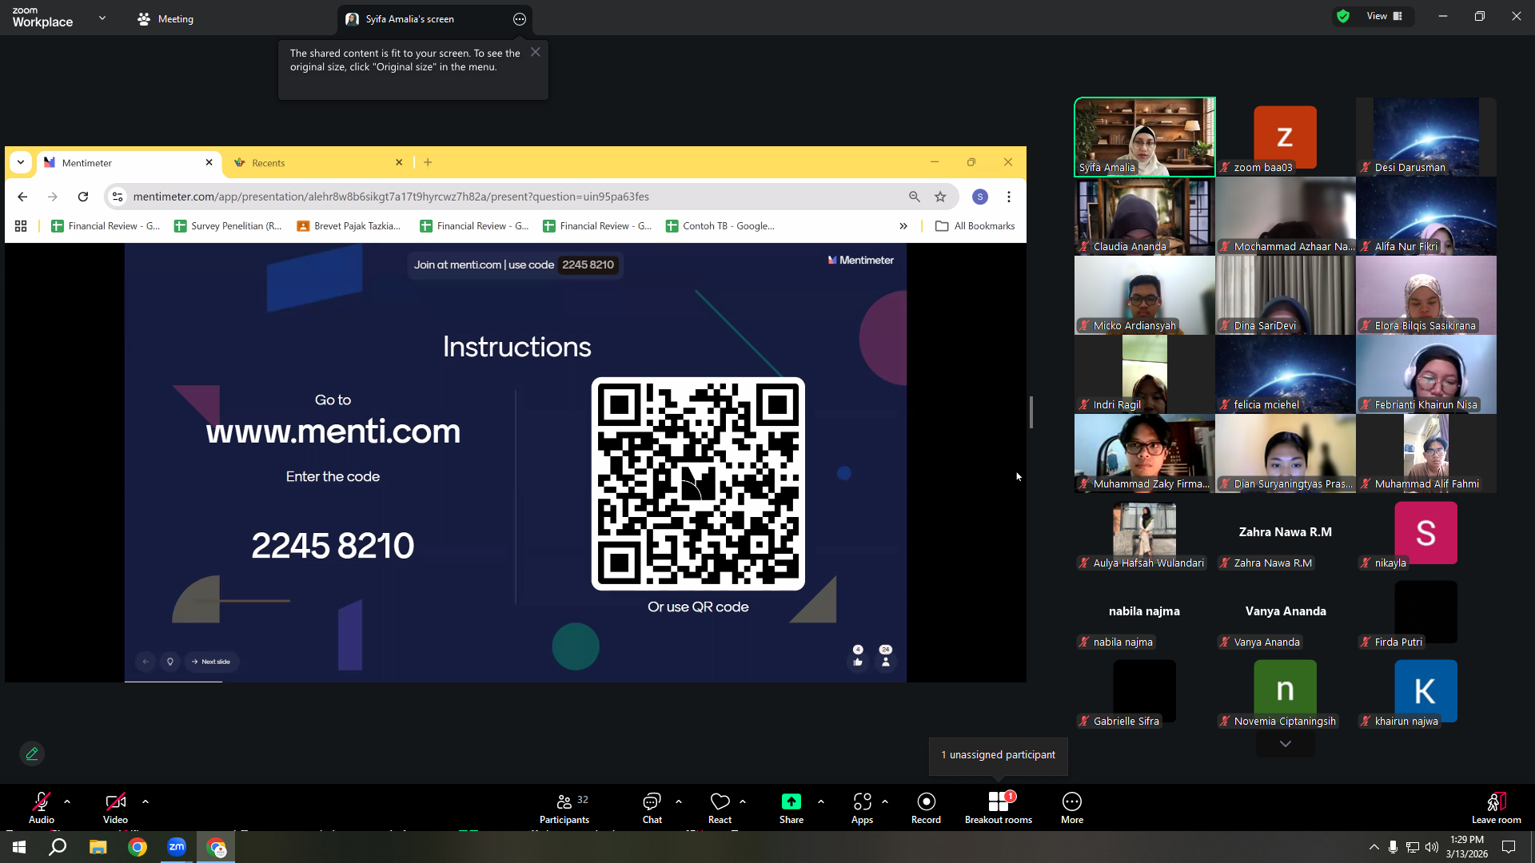
Task: Start camera with the Video button
Action: [x=115, y=807]
